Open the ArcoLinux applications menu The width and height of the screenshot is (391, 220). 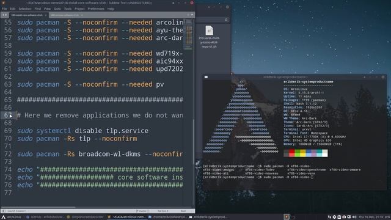[12, 217]
